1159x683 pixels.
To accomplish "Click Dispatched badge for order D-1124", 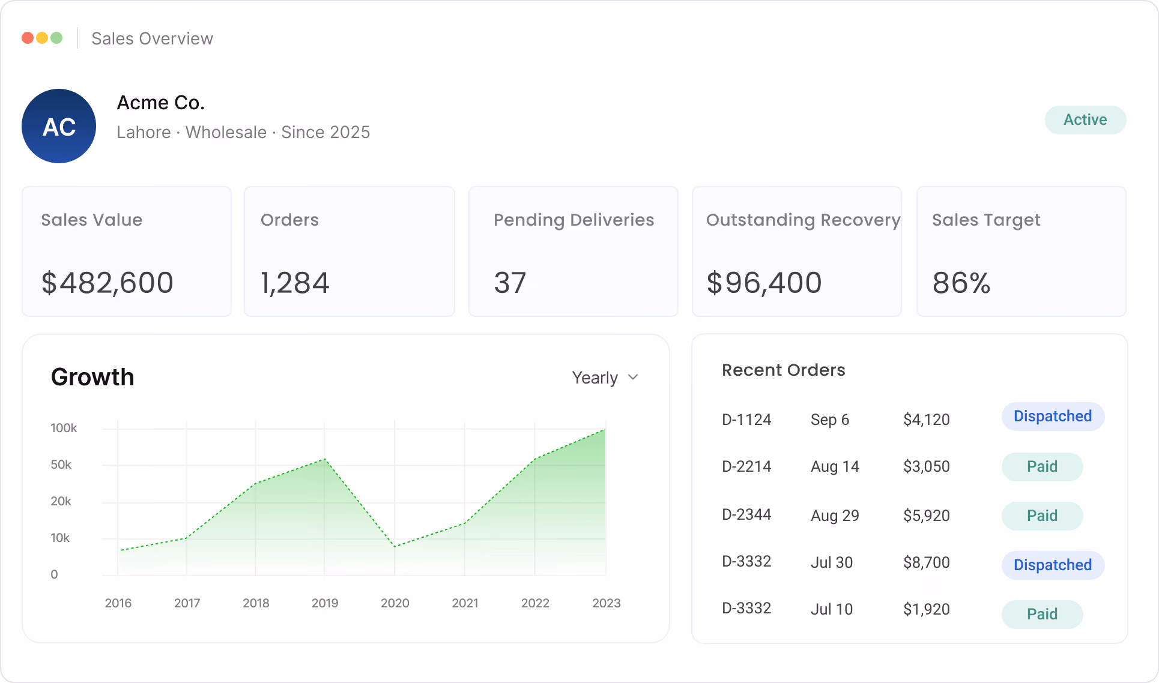I will [x=1053, y=417].
